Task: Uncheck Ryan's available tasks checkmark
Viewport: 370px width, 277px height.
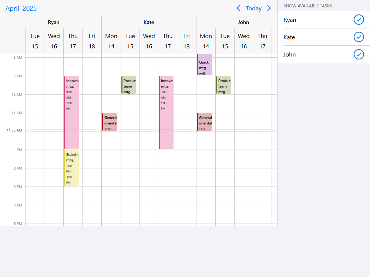Action: (359, 20)
